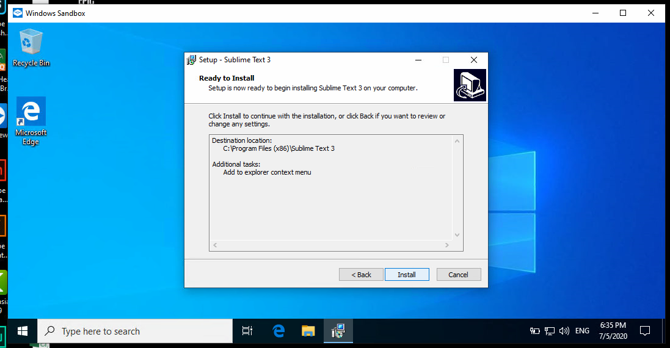The width and height of the screenshot is (670, 348).
Task: Click the Install button
Action: pos(407,275)
